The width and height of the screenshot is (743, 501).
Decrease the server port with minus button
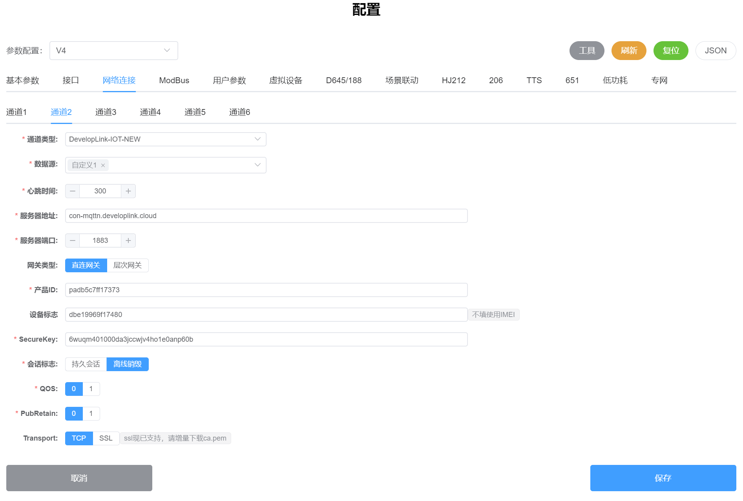[x=73, y=240]
